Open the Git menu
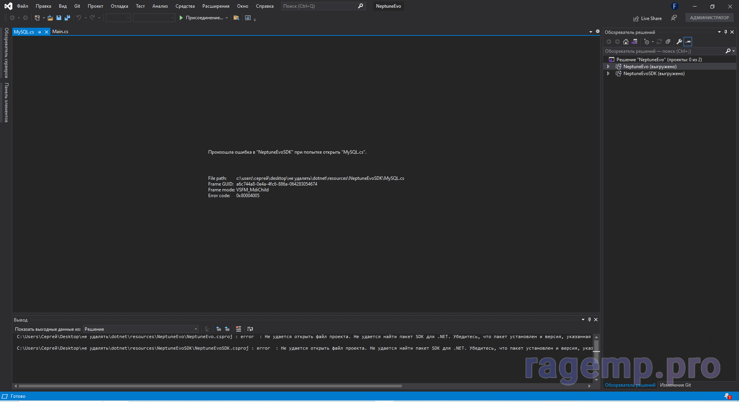Viewport: 739px width, 402px height. point(77,6)
